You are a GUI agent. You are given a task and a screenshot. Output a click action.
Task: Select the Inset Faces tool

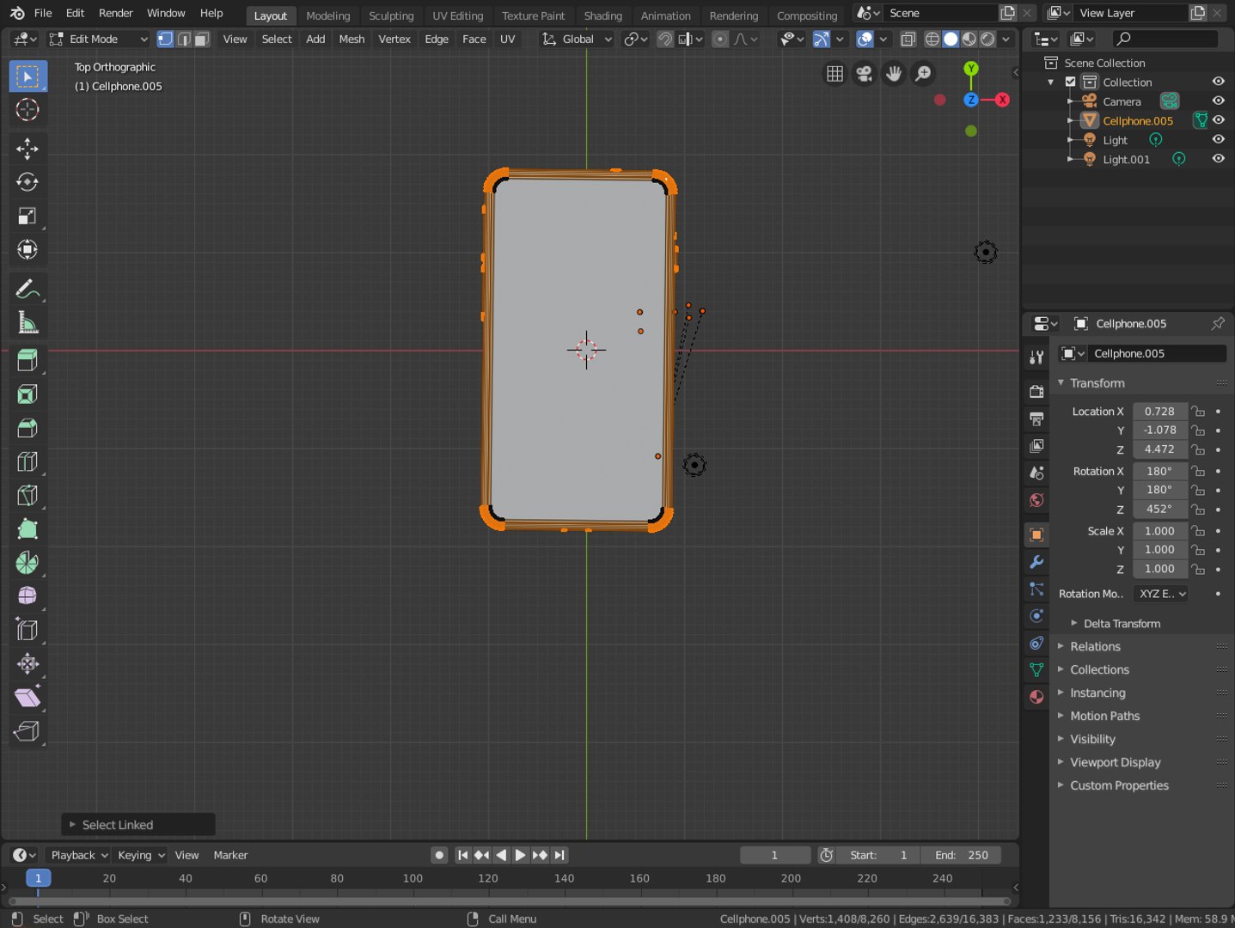(x=28, y=394)
